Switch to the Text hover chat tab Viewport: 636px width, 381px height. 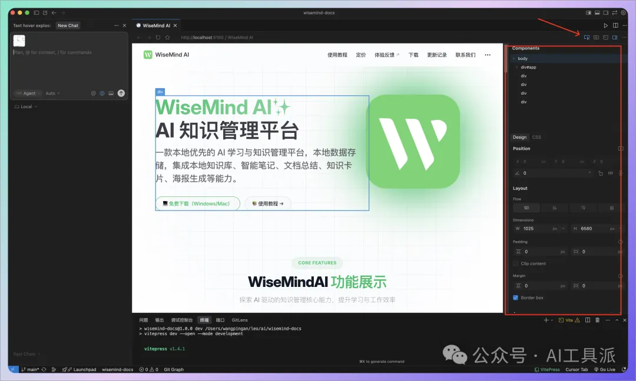(x=32, y=25)
